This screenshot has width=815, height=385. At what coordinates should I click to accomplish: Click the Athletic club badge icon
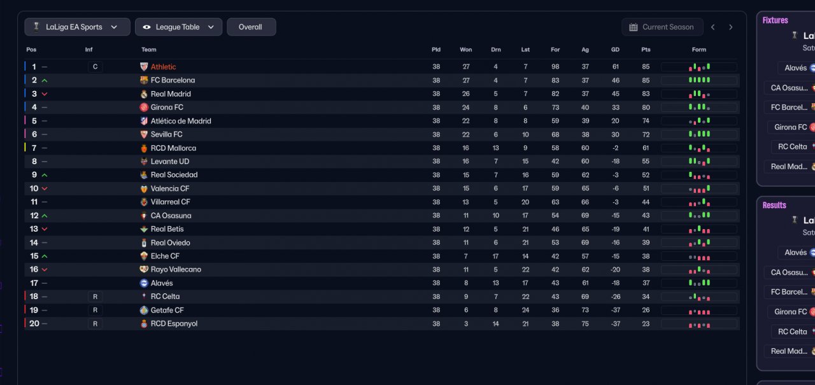point(144,67)
